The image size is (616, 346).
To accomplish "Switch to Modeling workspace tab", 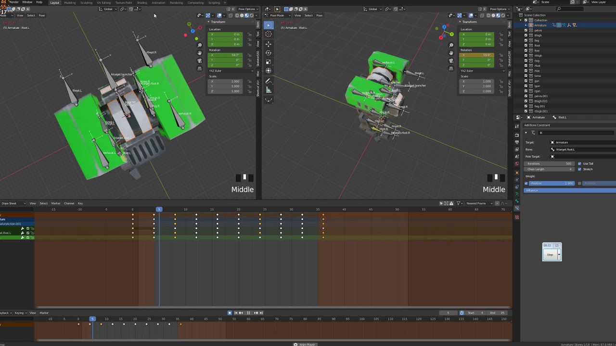I will coord(70,2).
